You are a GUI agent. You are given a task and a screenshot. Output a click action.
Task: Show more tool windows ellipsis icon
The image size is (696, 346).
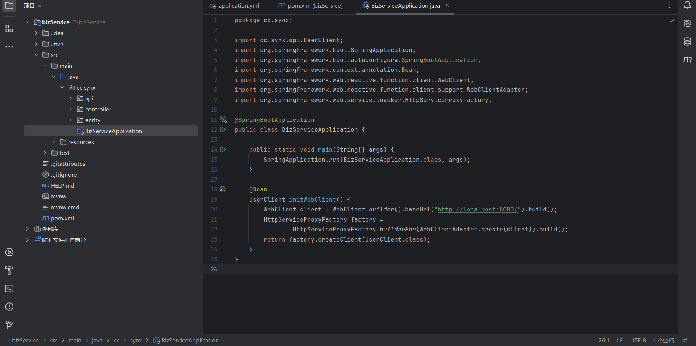click(x=9, y=47)
